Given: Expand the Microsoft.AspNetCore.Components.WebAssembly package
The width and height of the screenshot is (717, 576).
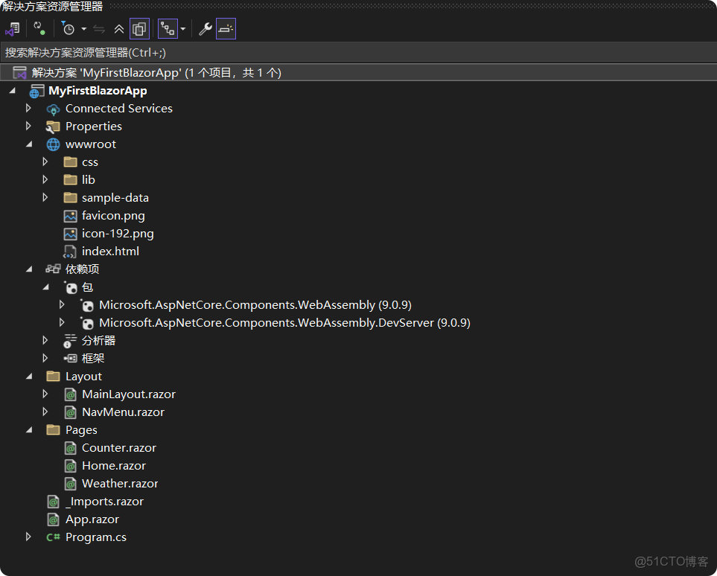Looking at the screenshot, I should (62, 304).
